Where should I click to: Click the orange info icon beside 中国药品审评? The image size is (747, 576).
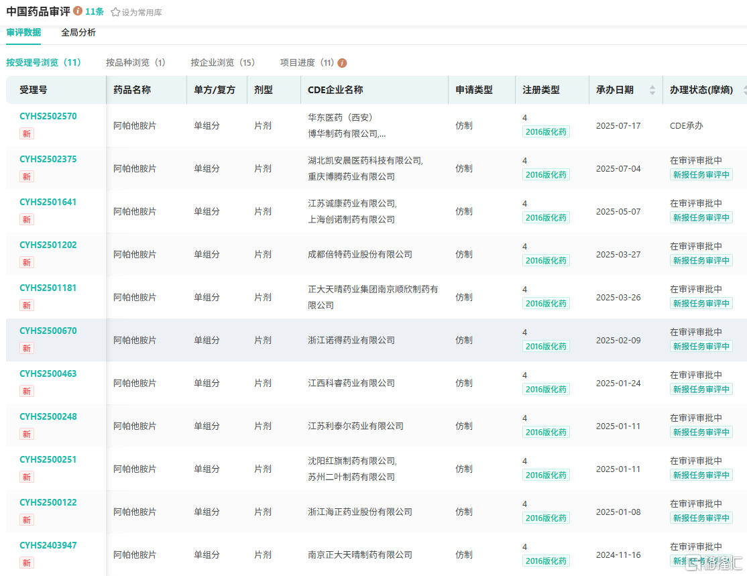click(78, 11)
